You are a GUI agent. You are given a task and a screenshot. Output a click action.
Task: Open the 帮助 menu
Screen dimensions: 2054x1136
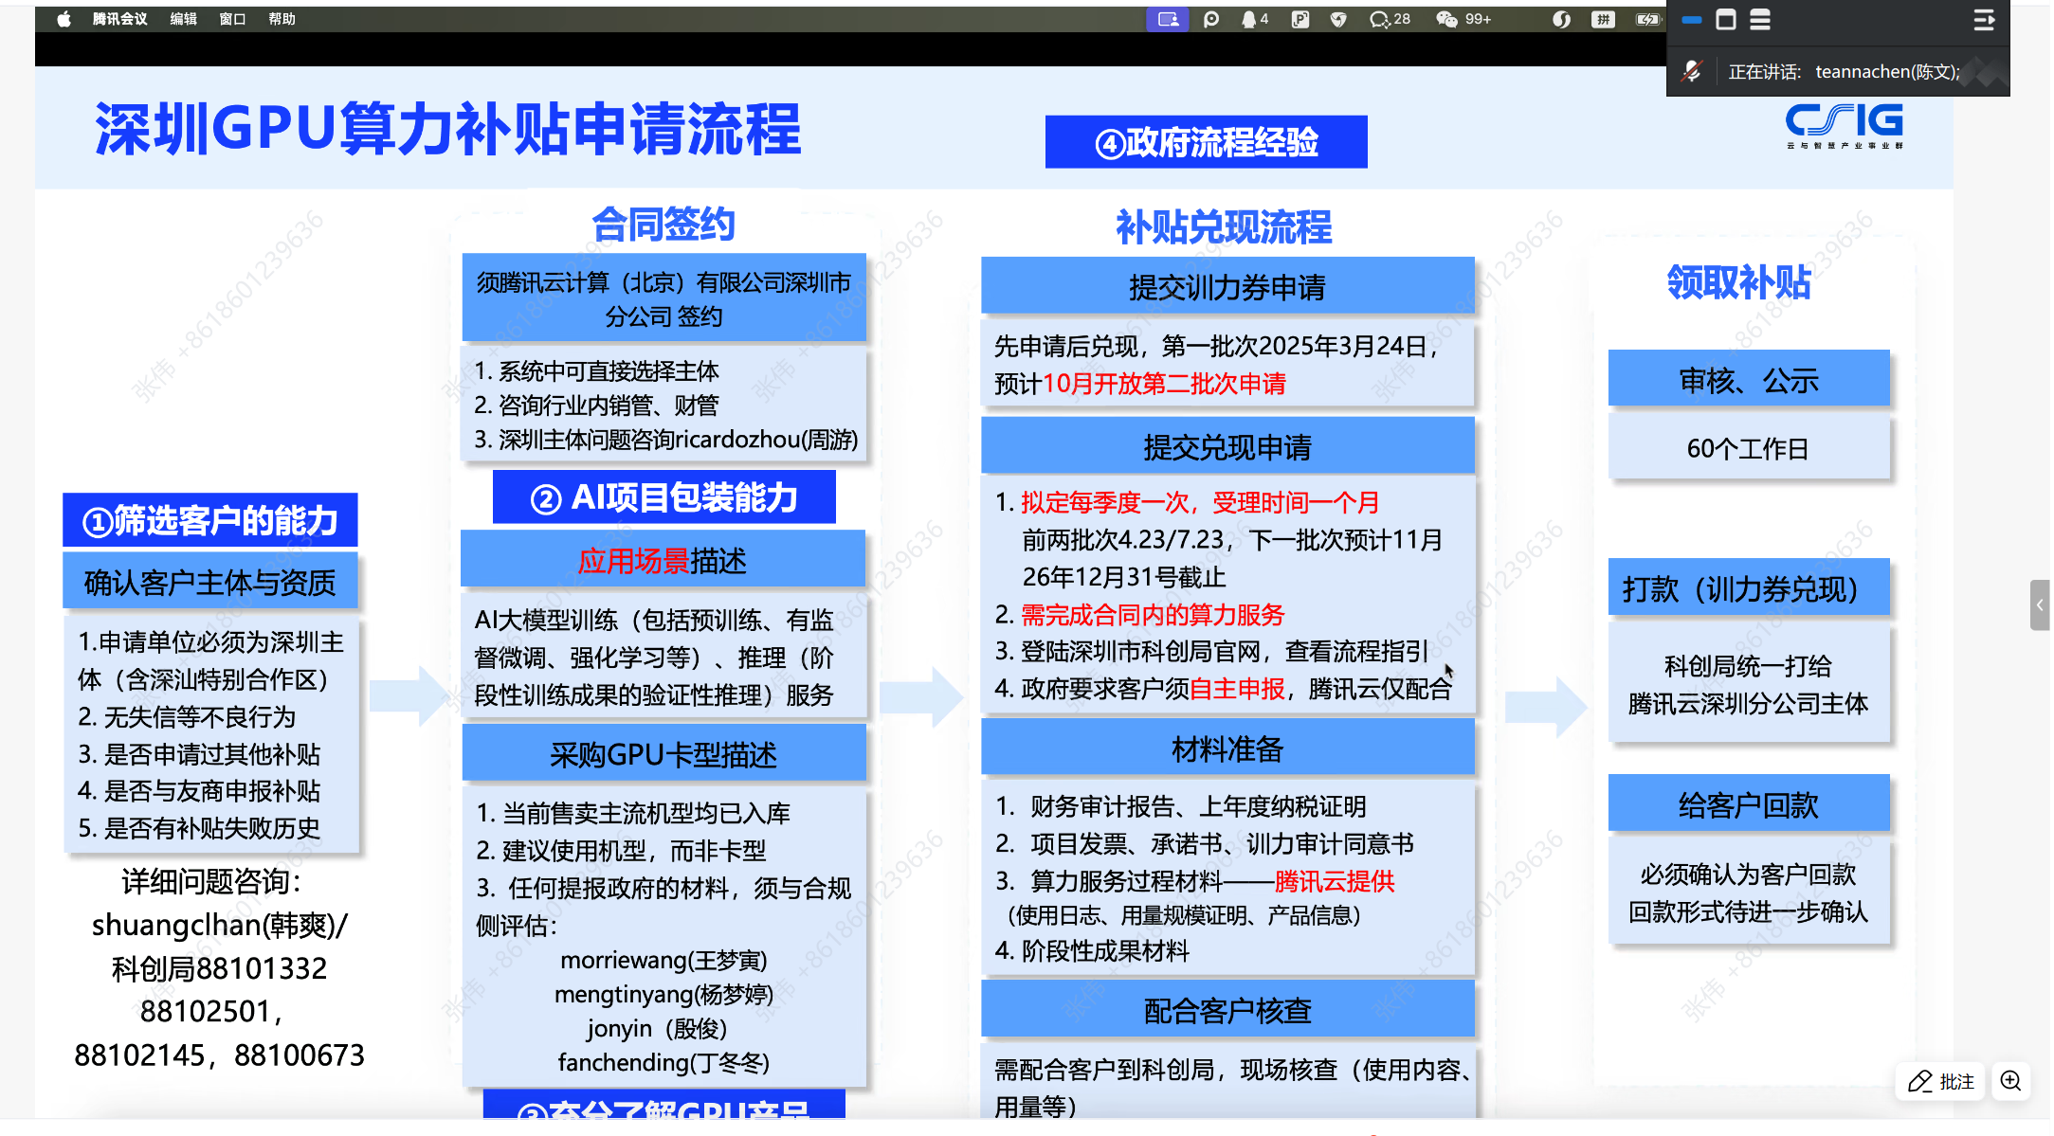282,19
